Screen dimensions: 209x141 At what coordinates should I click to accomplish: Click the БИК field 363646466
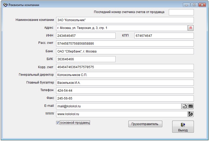click(86, 59)
